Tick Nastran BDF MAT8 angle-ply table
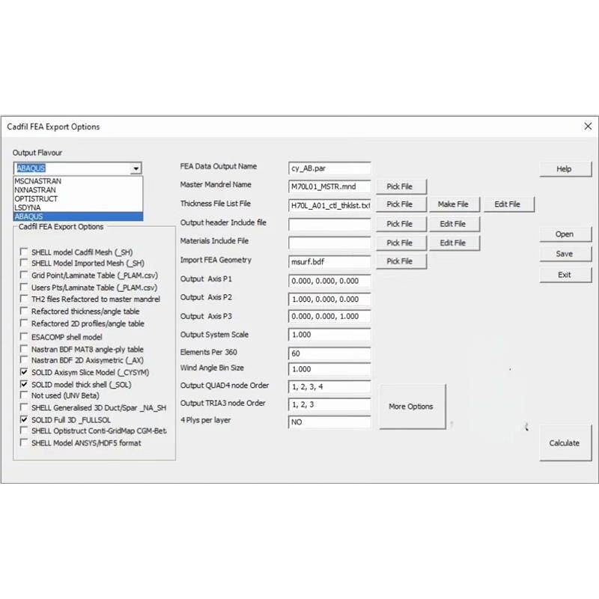Viewport: 599px width, 599px height. point(24,349)
